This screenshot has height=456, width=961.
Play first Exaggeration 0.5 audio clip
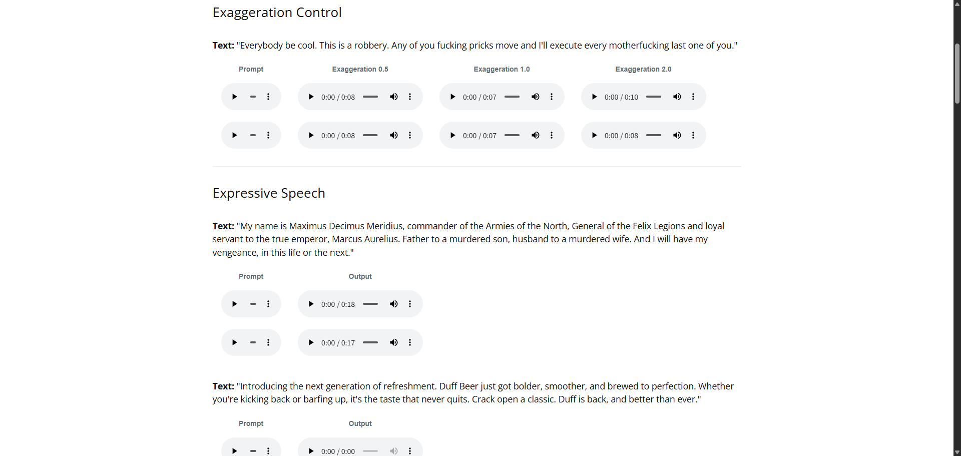click(x=311, y=97)
